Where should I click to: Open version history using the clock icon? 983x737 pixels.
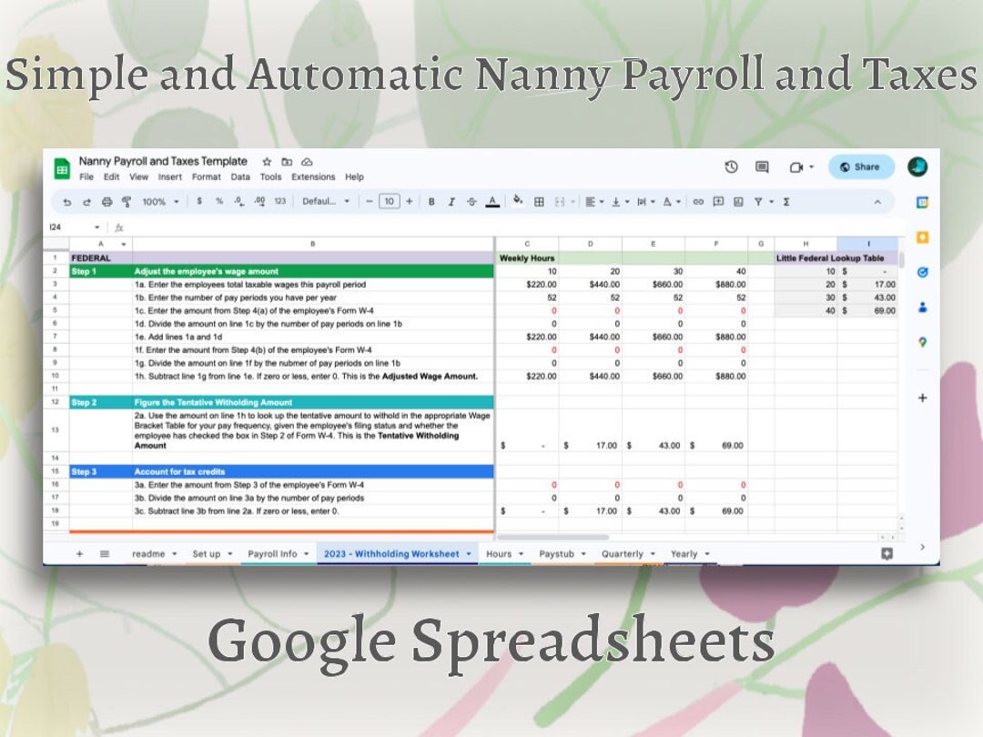tap(729, 167)
